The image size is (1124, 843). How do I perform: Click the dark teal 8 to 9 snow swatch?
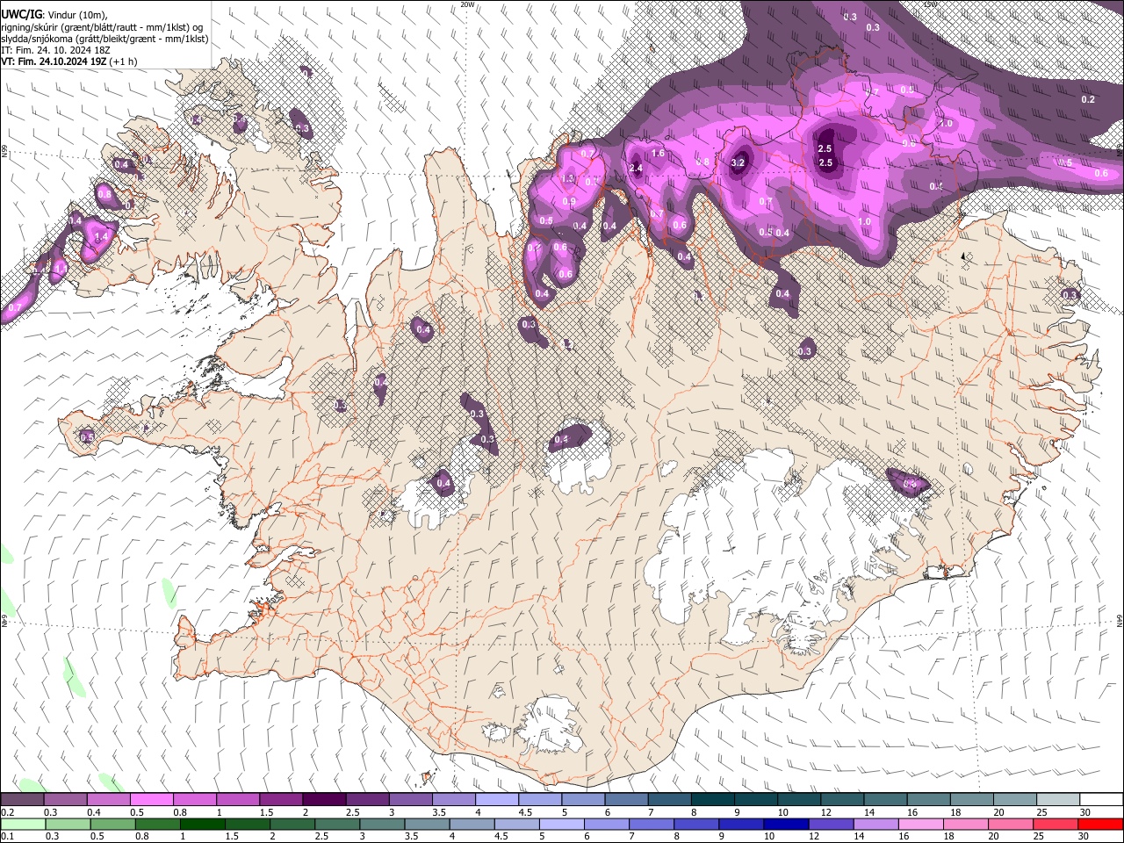point(712,800)
